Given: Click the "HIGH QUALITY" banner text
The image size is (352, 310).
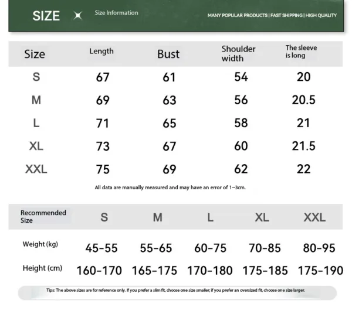Looking at the screenshot, I should coord(321,15).
